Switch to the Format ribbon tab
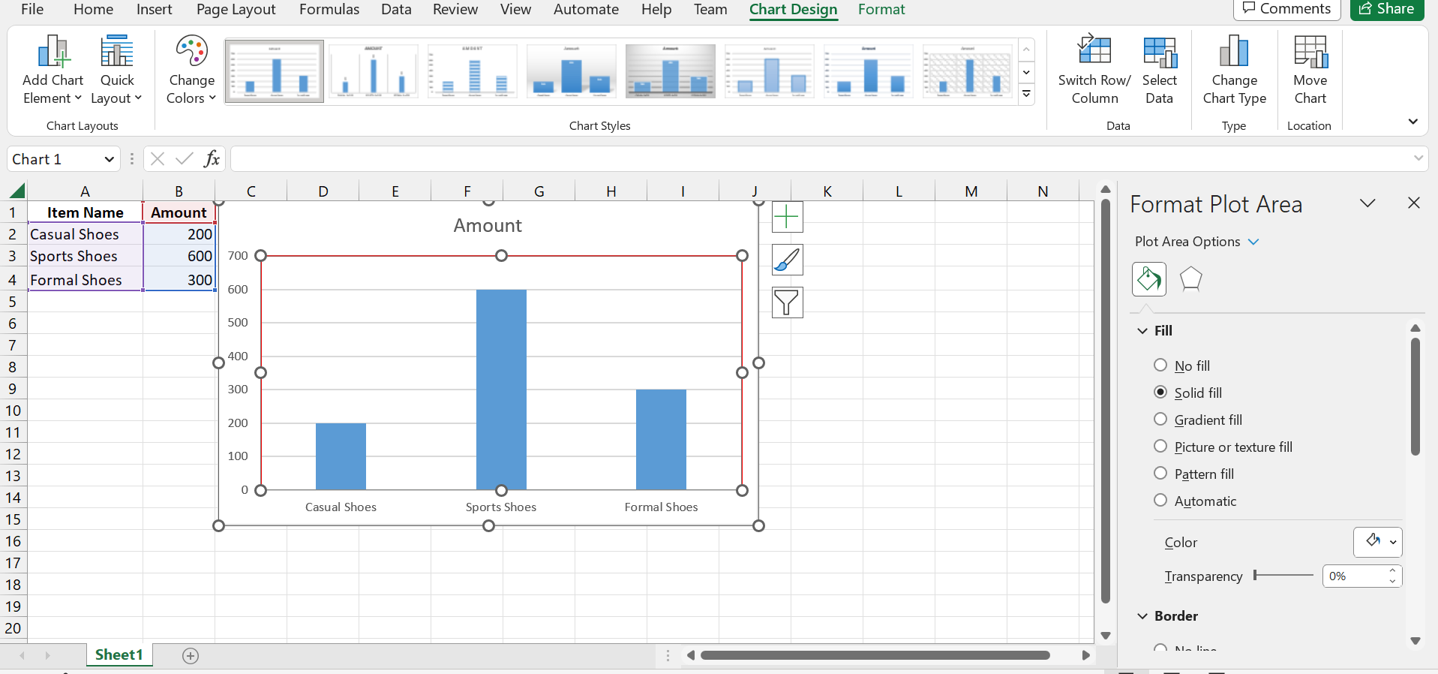This screenshot has width=1438, height=674. 881,10
